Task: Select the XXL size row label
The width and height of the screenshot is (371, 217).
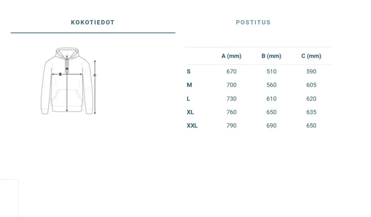Action: tap(192, 125)
